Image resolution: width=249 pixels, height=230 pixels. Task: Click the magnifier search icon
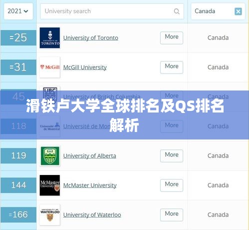point(177,11)
